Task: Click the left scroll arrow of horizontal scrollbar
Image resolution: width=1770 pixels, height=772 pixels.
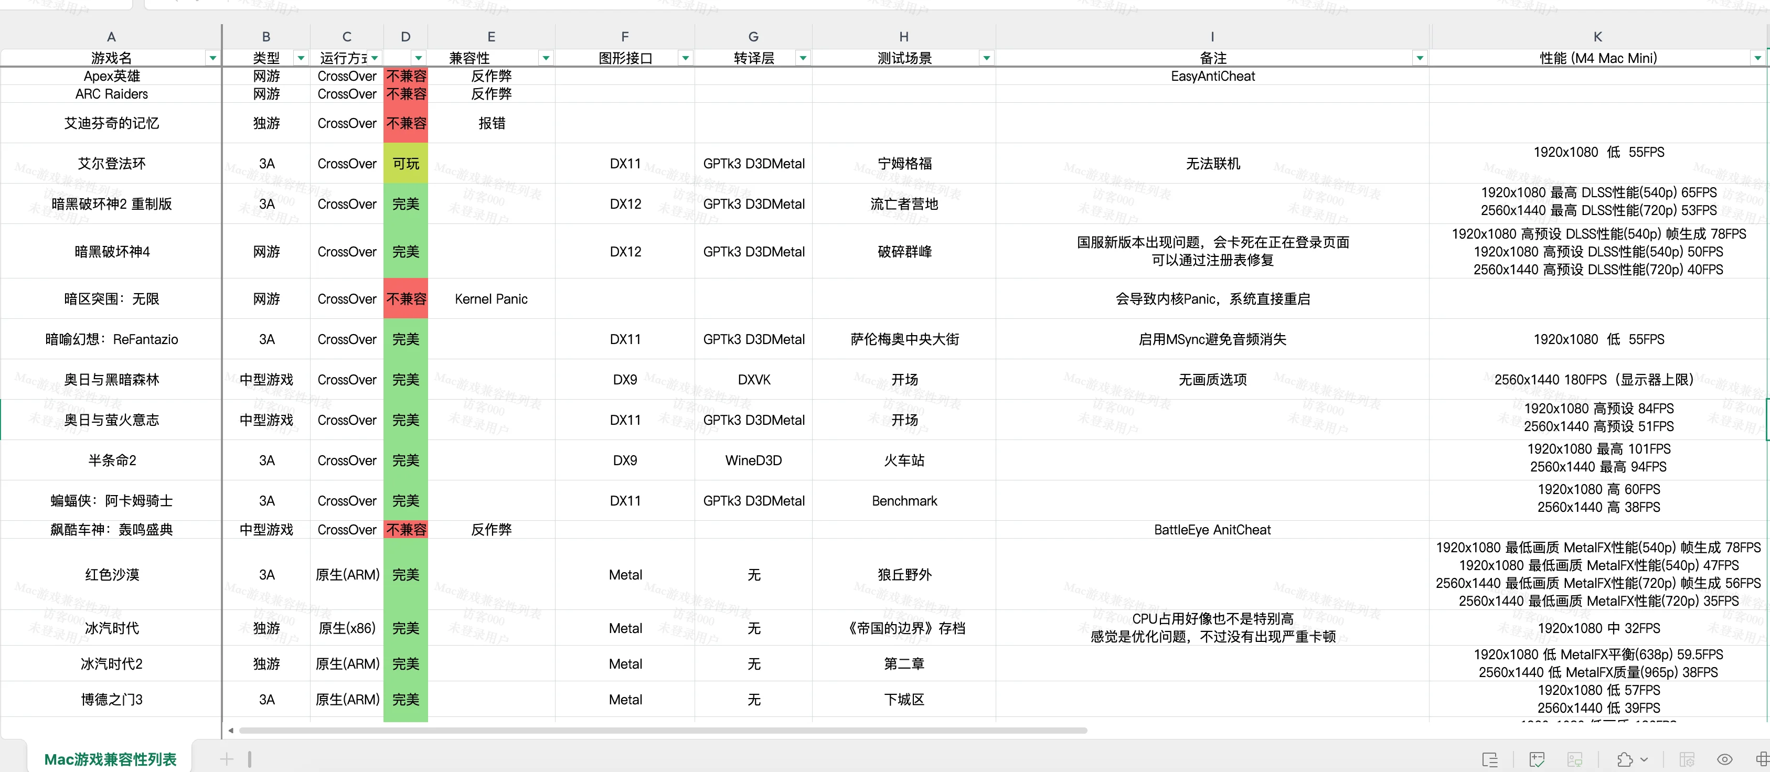Action: (231, 730)
